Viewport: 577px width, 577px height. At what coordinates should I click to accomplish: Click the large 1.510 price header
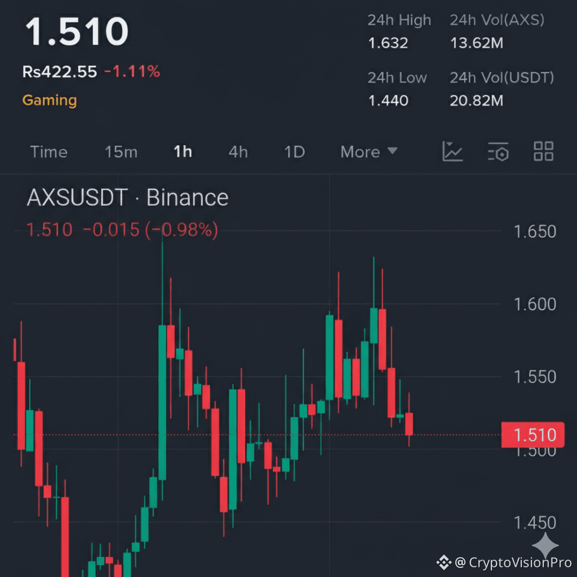77,32
